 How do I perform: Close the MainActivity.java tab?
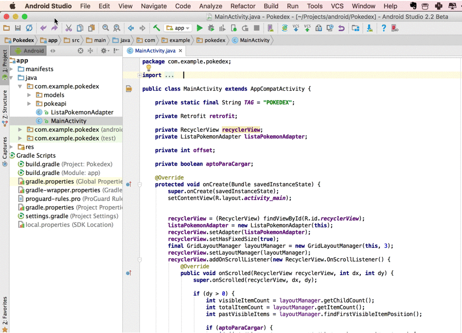point(180,51)
